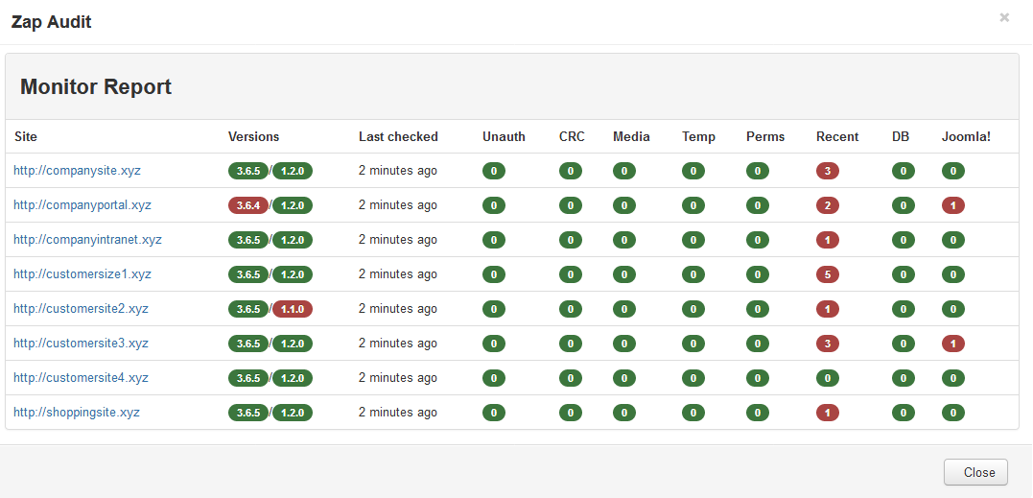Click customersite4's green Recent badge

point(827,378)
